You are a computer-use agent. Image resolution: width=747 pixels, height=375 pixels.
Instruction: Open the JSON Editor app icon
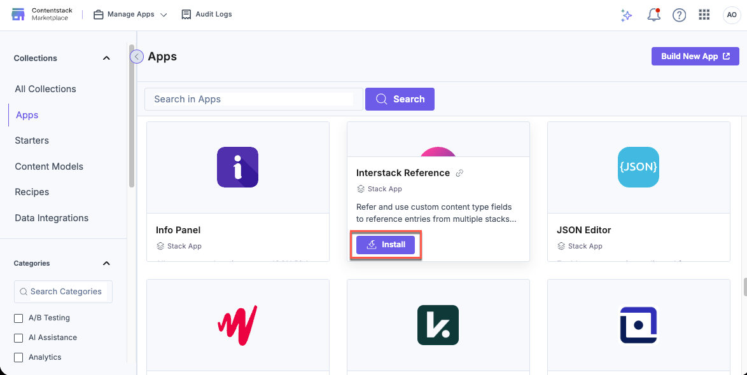pos(638,167)
